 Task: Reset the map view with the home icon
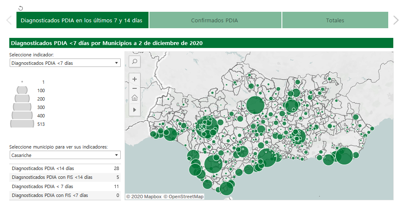(135, 98)
